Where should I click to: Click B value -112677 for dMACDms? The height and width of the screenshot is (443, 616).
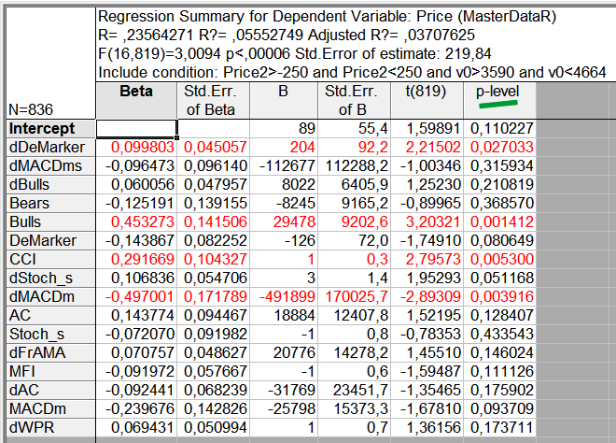(284, 165)
